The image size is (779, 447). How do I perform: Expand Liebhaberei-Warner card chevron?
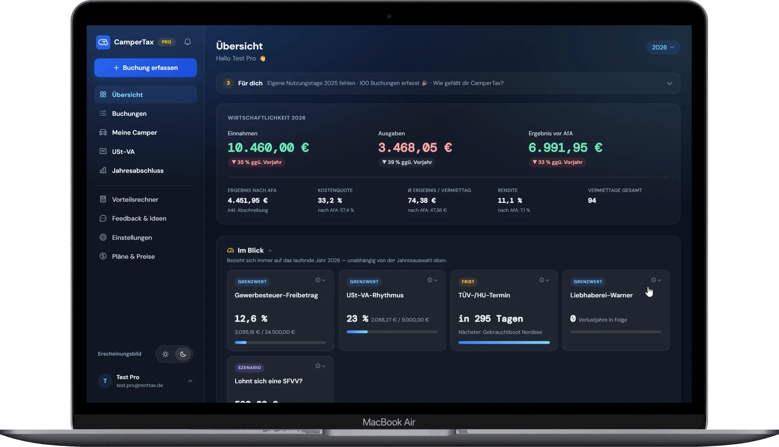point(659,280)
